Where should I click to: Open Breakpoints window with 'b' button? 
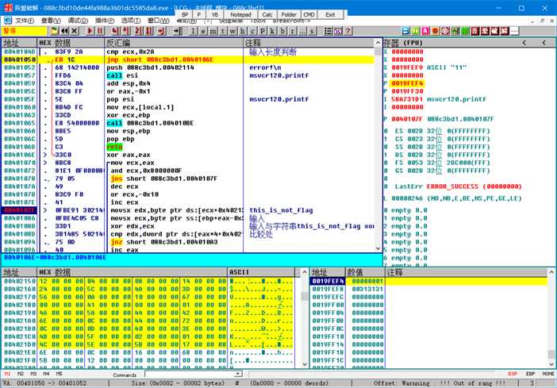tap(282, 31)
